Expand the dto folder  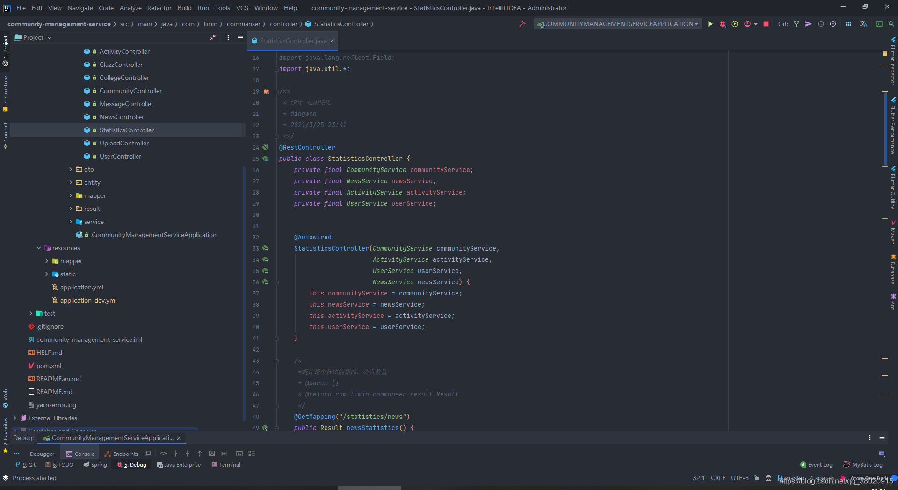pyautogui.click(x=71, y=169)
